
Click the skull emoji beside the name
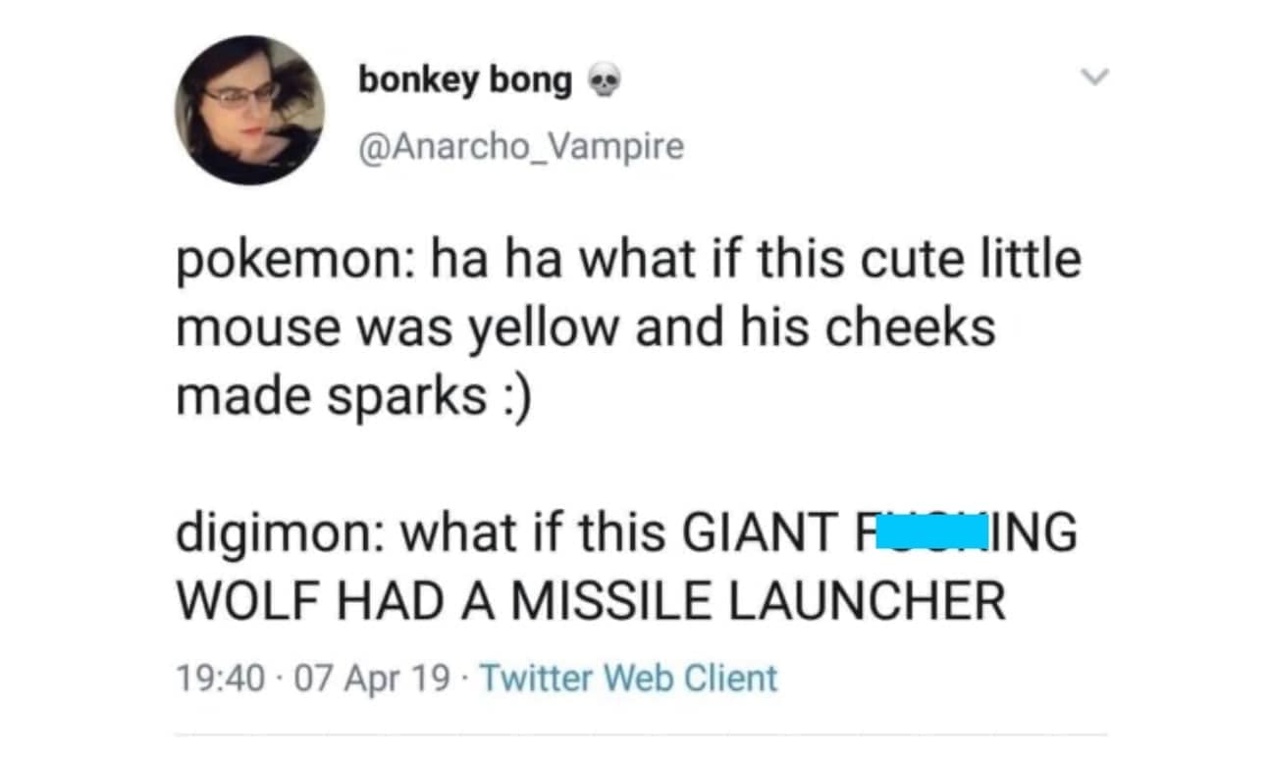(x=602, y=82)
